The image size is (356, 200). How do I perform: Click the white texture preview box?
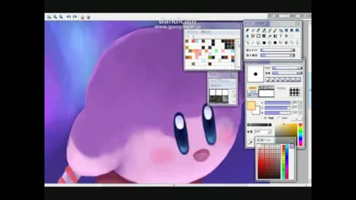(267, 93)
